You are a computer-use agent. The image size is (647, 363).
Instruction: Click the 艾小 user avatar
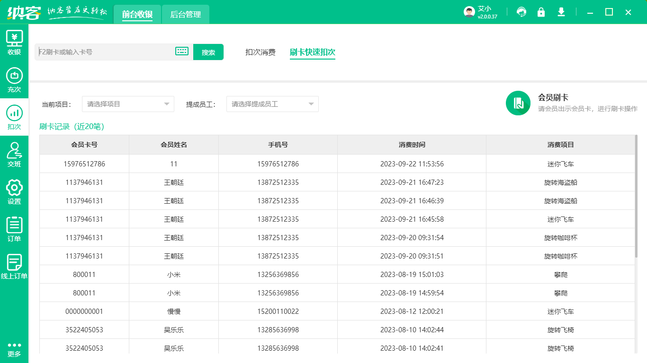point(469,12)
